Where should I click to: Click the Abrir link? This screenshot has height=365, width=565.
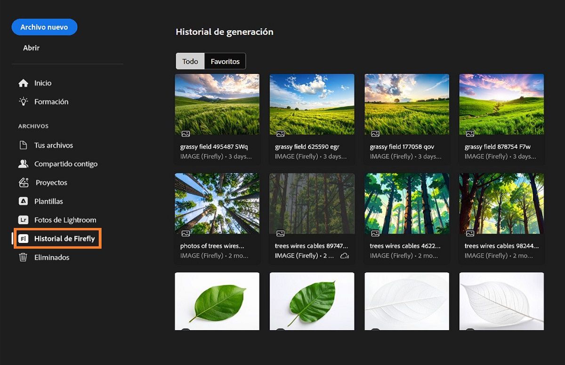32,48
